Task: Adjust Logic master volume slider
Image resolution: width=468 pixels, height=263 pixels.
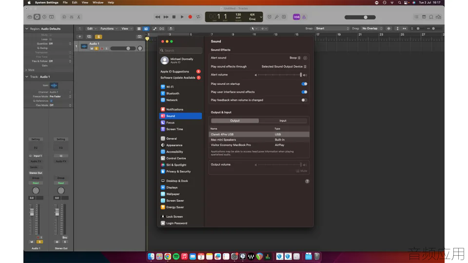Action: coord(360,18)
